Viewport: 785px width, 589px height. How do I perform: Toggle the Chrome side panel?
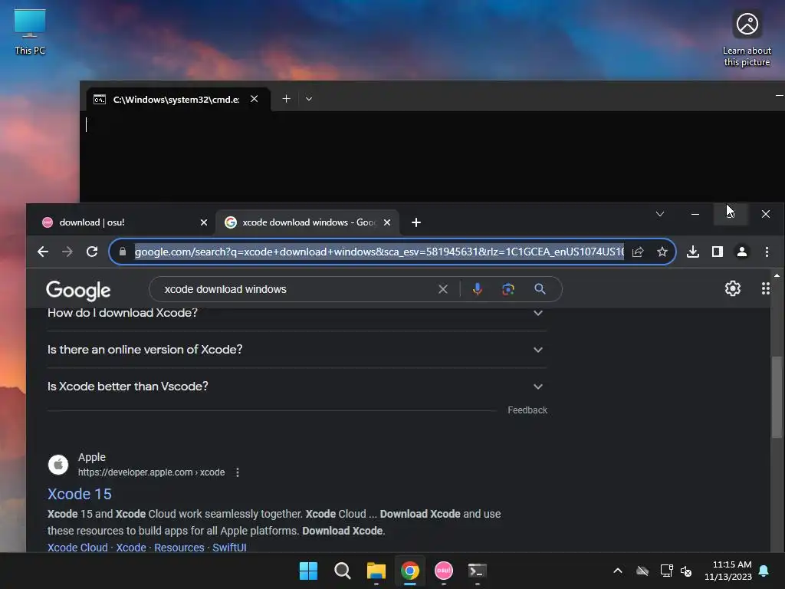pos(718,252)
